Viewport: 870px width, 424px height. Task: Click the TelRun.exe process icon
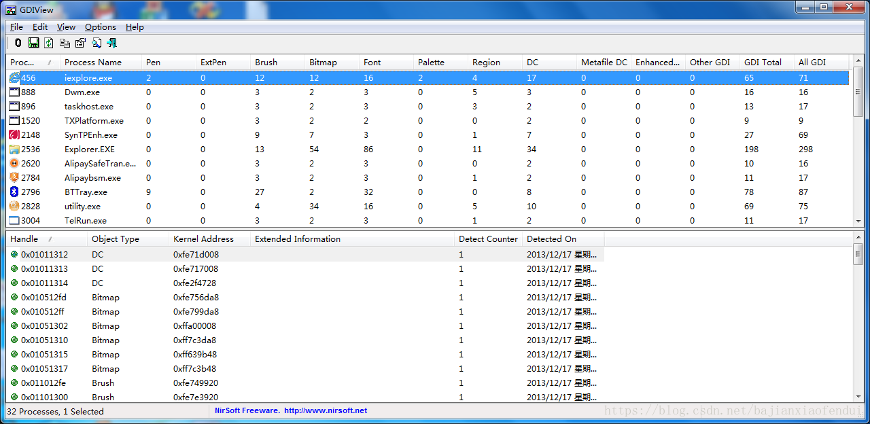tap(14, 221)
